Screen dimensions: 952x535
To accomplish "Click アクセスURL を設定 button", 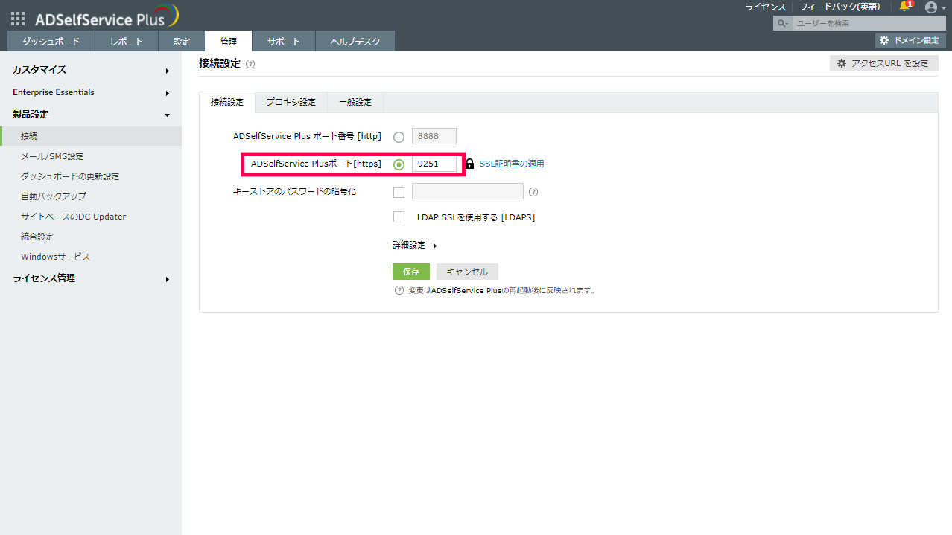I will tap(884, 63).
